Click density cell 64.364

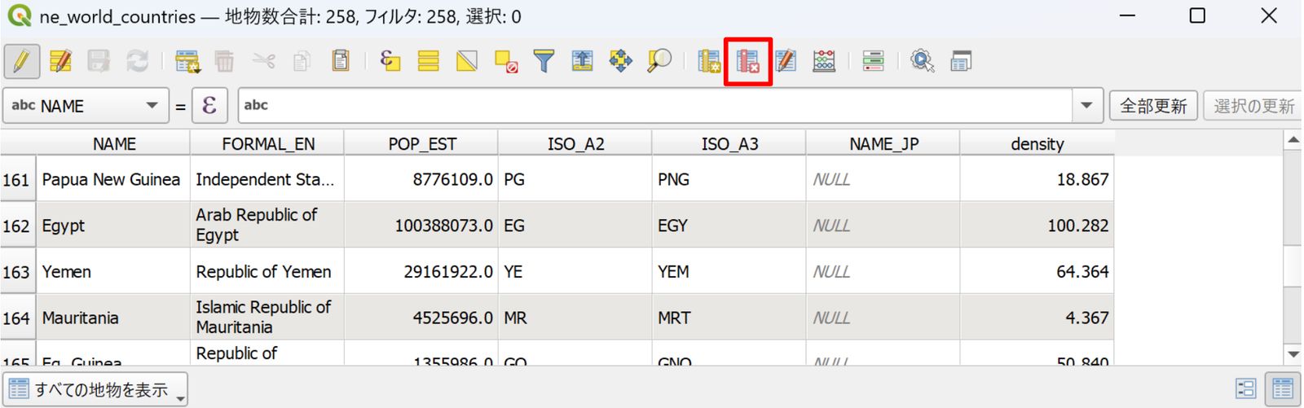(1037, 272)
